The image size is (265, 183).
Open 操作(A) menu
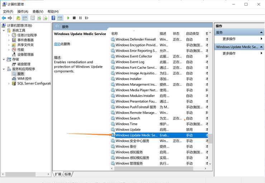point(23,11)
